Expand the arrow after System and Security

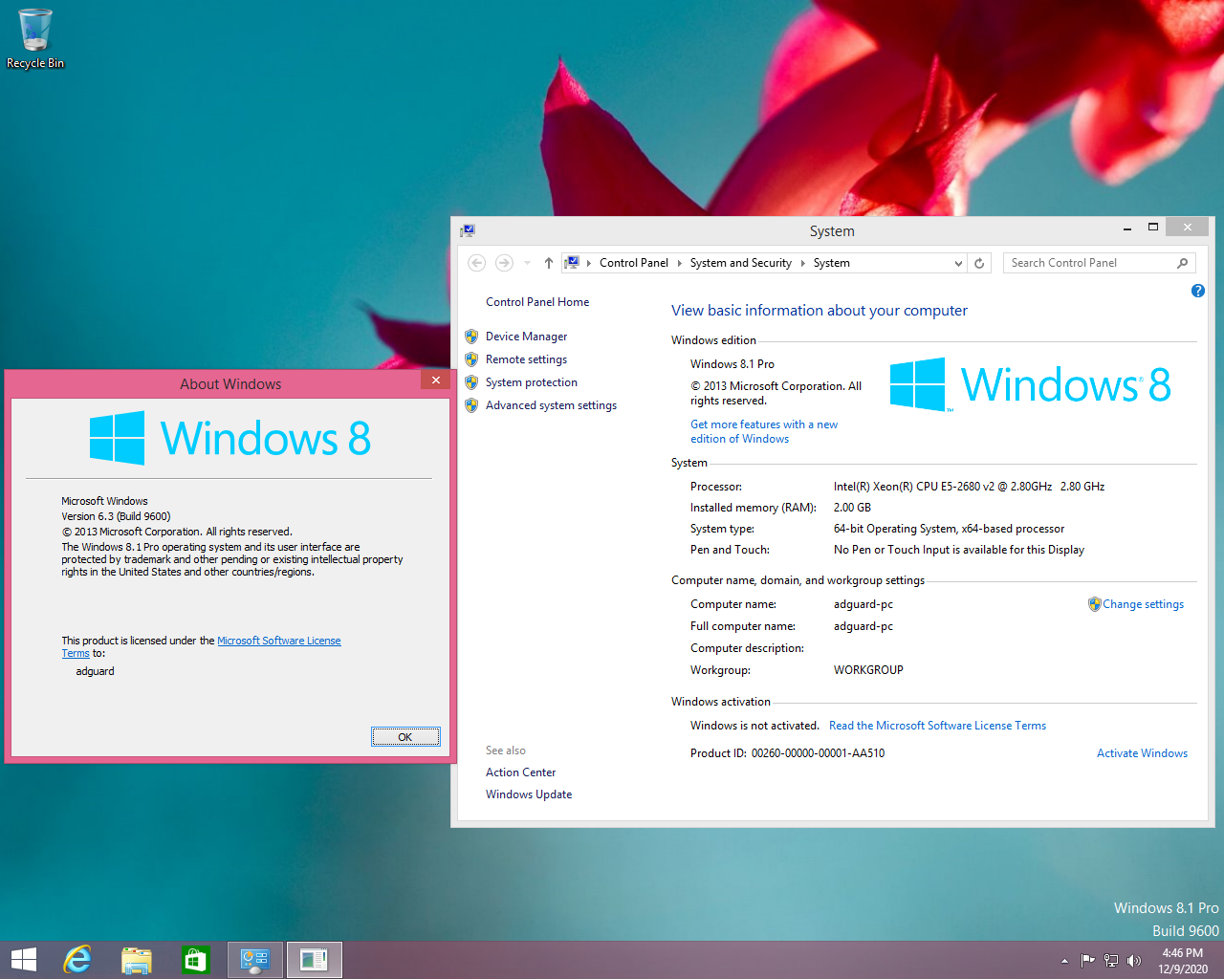[x=803, y=263]
